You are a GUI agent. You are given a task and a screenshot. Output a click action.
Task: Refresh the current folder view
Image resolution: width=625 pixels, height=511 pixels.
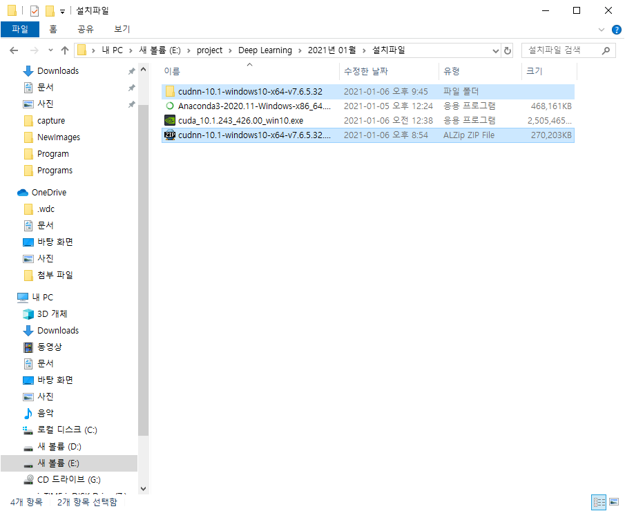coord(508,50)
